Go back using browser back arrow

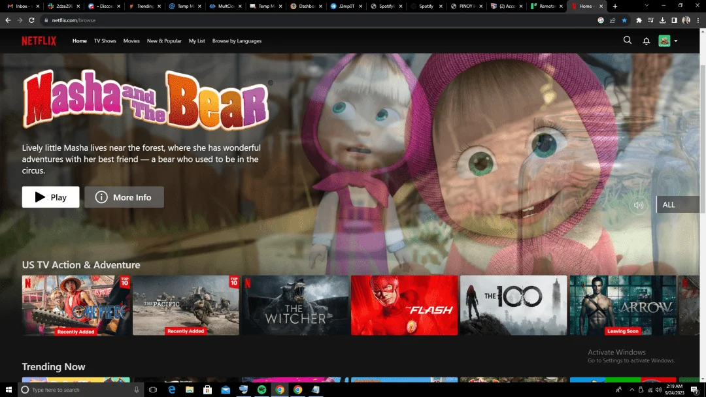8,20
